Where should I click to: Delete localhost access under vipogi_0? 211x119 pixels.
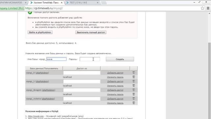click(x=134, y=77)
